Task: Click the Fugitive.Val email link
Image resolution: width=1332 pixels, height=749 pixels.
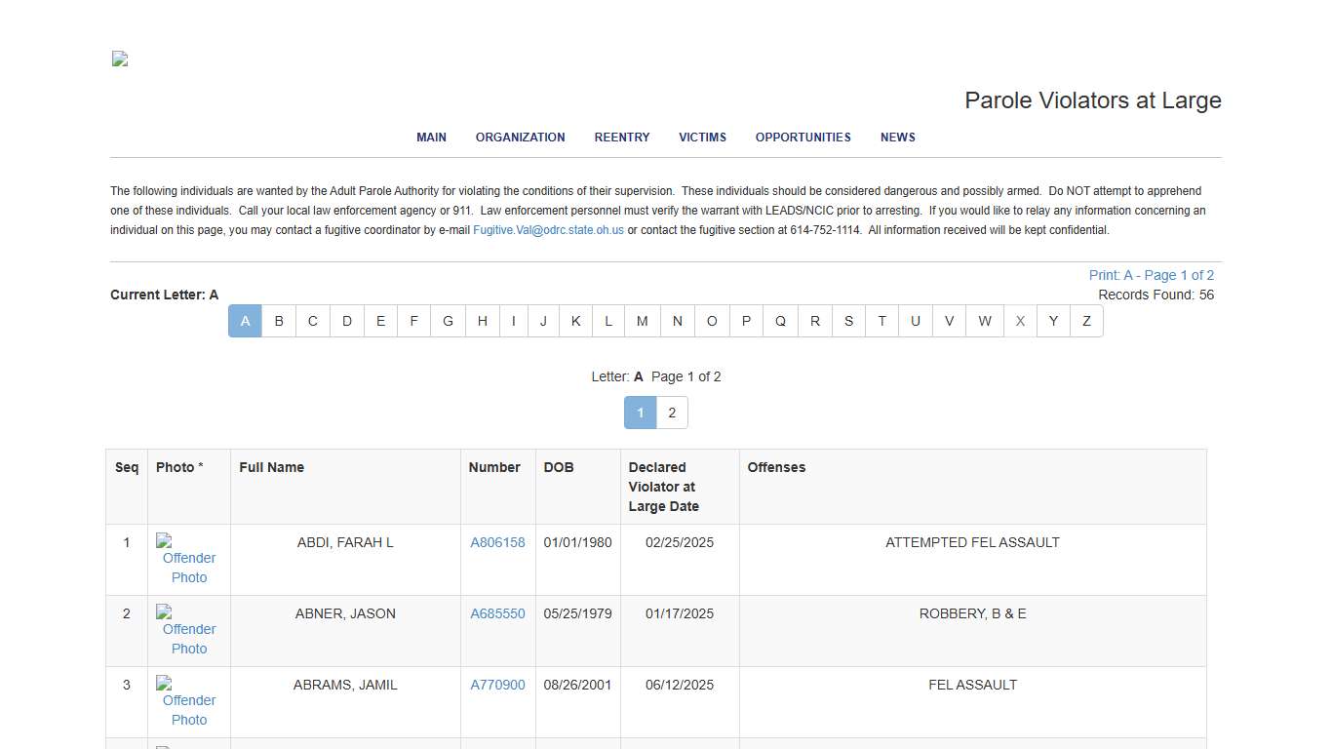Action: [548, 230]
